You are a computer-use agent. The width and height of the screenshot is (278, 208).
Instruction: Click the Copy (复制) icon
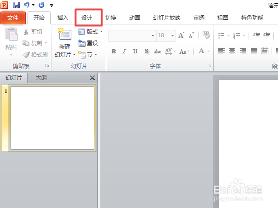(x=26, y=43)
